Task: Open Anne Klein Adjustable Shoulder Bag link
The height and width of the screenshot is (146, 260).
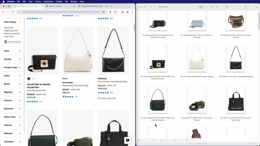Action: coord(75,86)
